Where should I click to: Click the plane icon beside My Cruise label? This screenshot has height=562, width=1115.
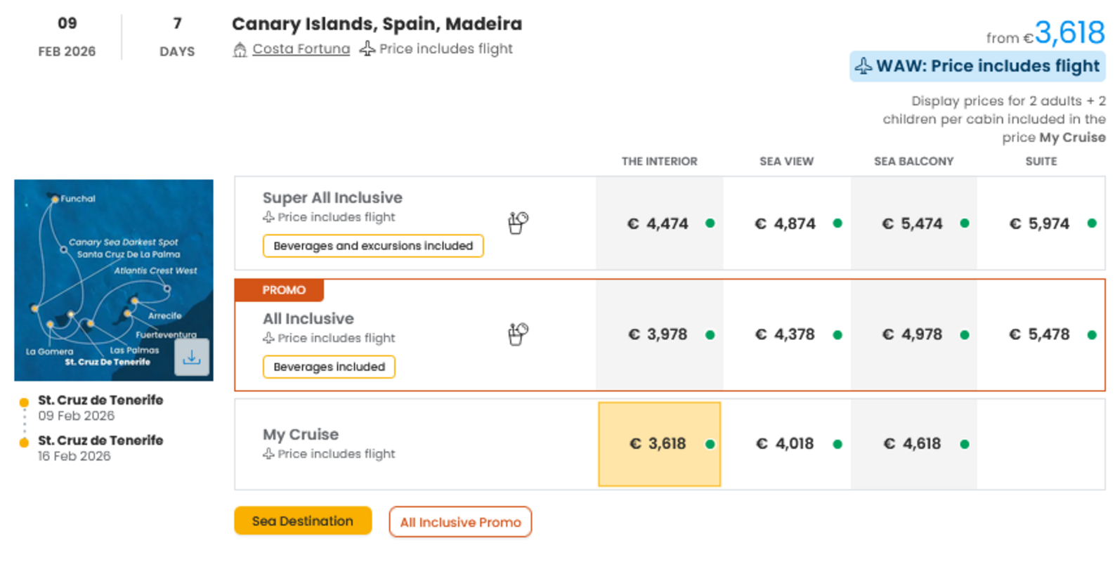pos(268,454)
